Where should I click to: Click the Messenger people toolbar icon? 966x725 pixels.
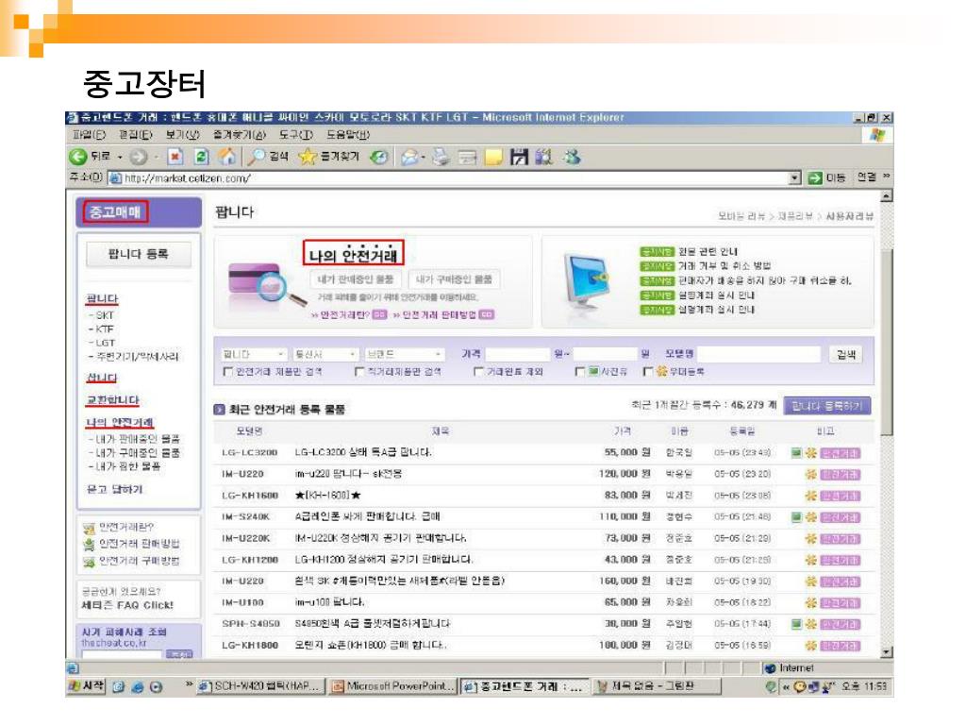coord(573,158)
